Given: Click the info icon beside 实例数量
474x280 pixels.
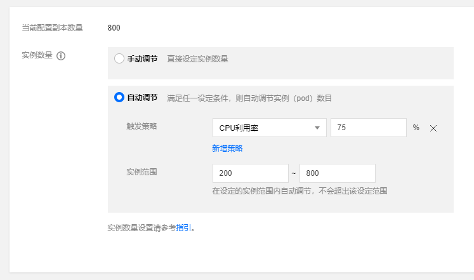Looking at the screenshot, I should (62, 56).
